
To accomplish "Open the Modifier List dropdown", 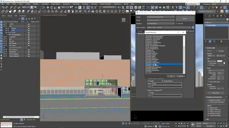I will tap(216, 22).
